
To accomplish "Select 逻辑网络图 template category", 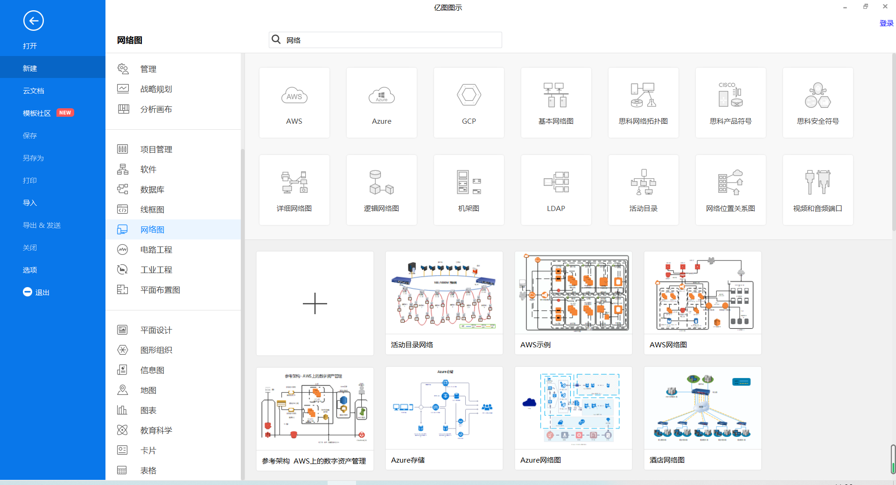I will point(381,190).
